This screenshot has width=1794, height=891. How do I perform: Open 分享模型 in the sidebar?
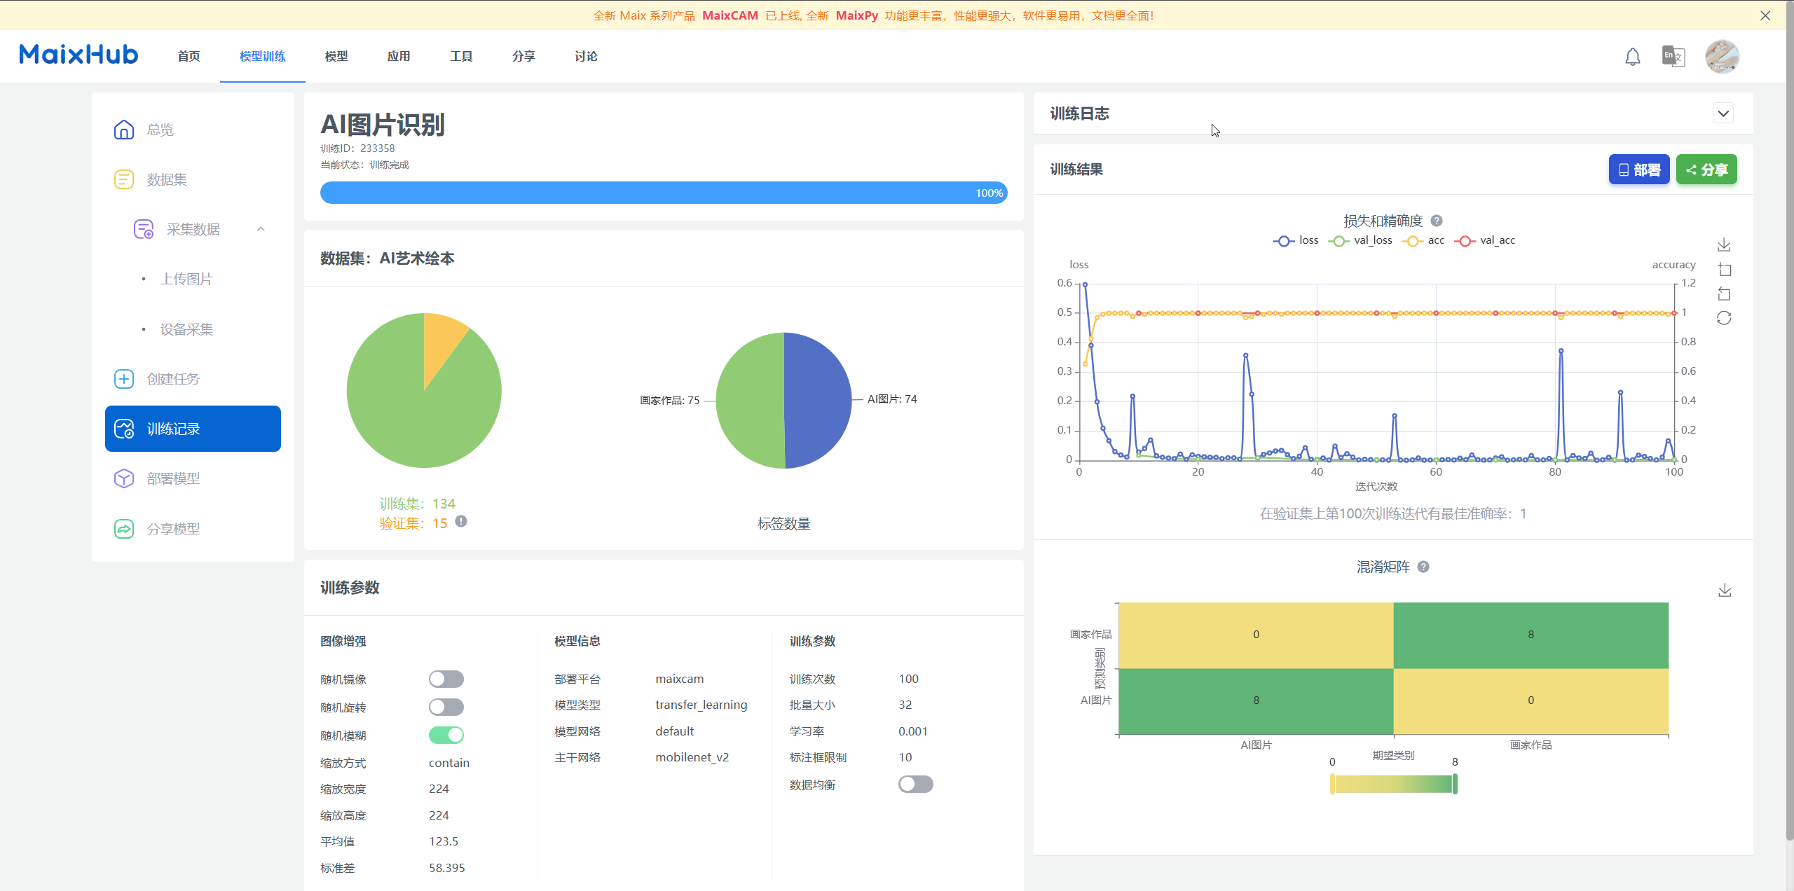coord(193,529)
